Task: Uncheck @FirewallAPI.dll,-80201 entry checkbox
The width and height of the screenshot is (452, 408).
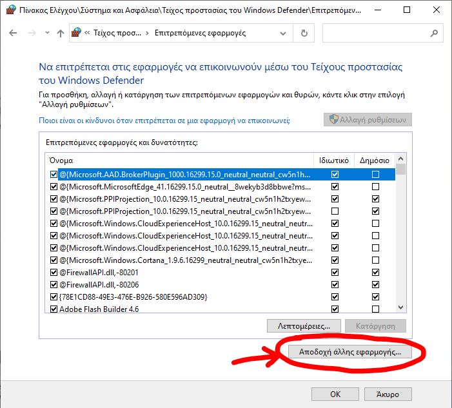Action: pyautogui.click(x=54, y=272)
